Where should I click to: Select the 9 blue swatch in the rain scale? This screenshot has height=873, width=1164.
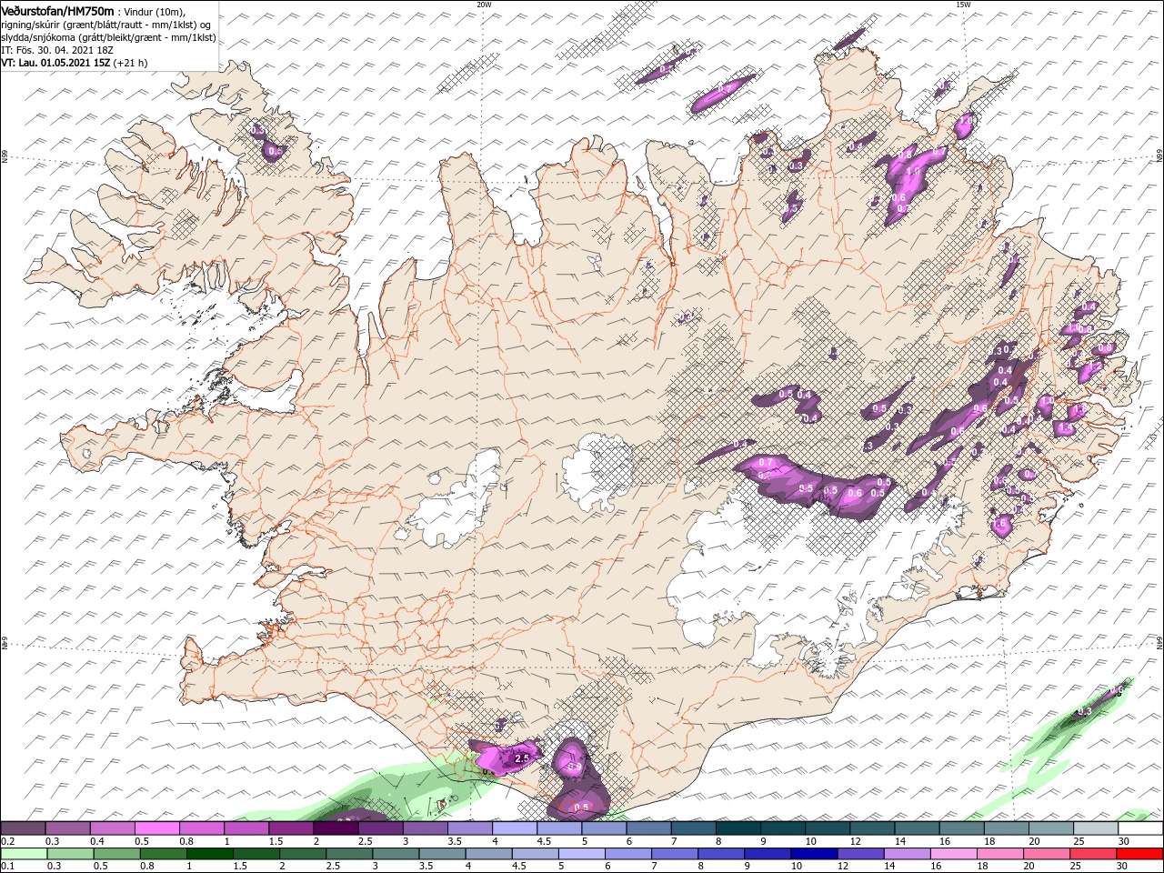(x=768, y=854)
